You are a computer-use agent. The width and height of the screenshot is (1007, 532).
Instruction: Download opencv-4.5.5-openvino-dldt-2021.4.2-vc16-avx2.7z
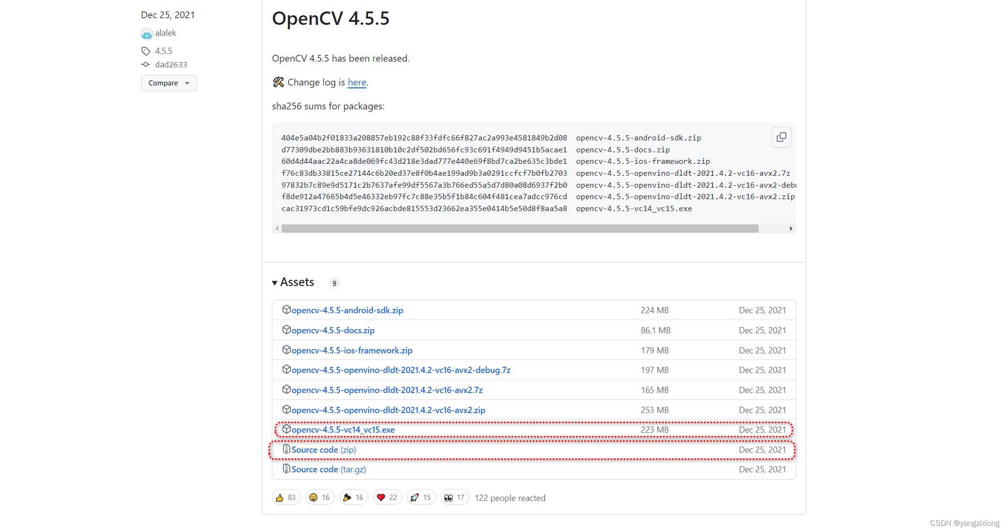(x=387, y=390)
